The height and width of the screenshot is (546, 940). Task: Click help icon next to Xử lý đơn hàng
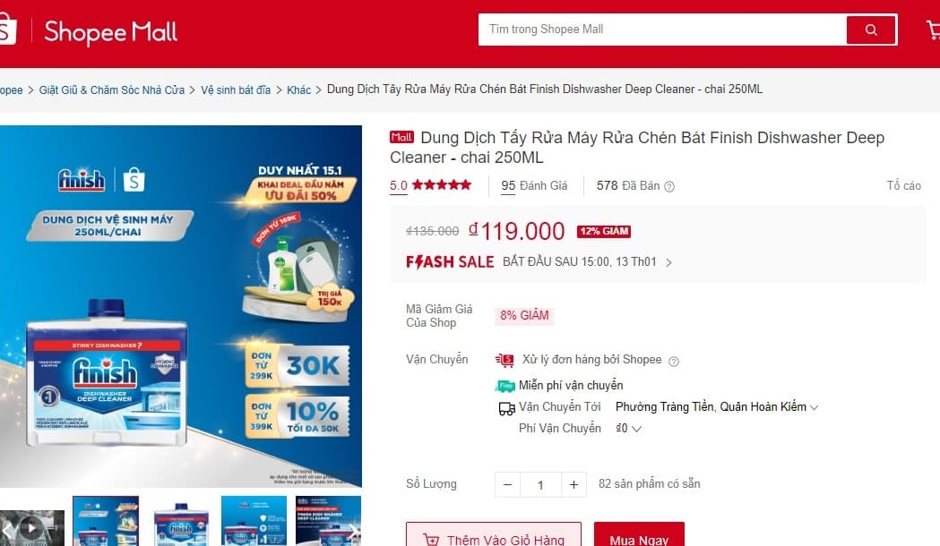674,361
